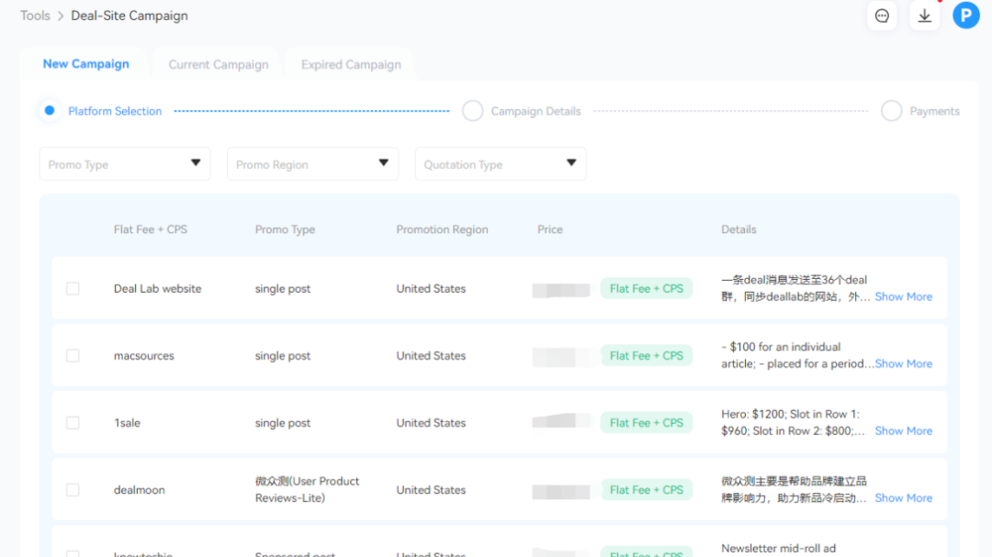Viewport: 992px width, 557px height.
Task: Click the Promo Type column header
Action: (x=285, y=229)
